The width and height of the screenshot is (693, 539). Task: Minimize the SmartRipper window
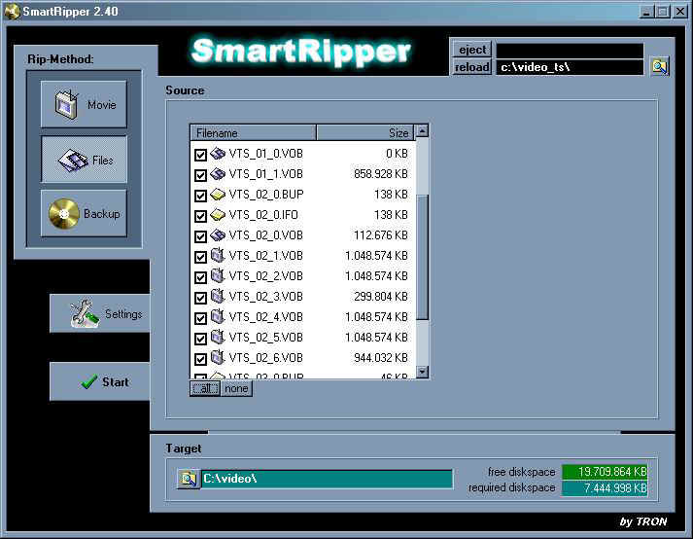pyautogui.click(x=646, y=12)
